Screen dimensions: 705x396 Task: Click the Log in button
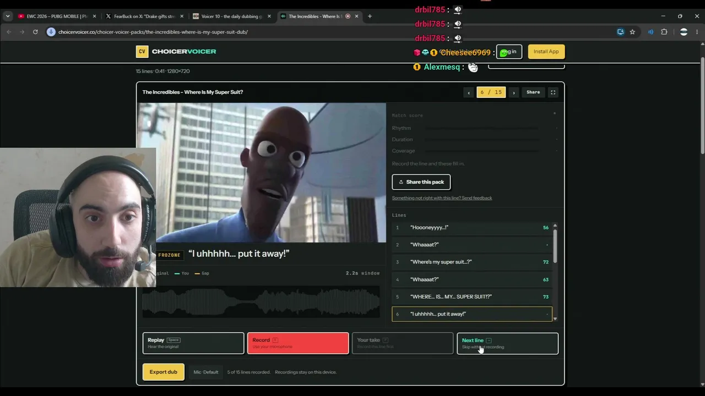(509, 52)
